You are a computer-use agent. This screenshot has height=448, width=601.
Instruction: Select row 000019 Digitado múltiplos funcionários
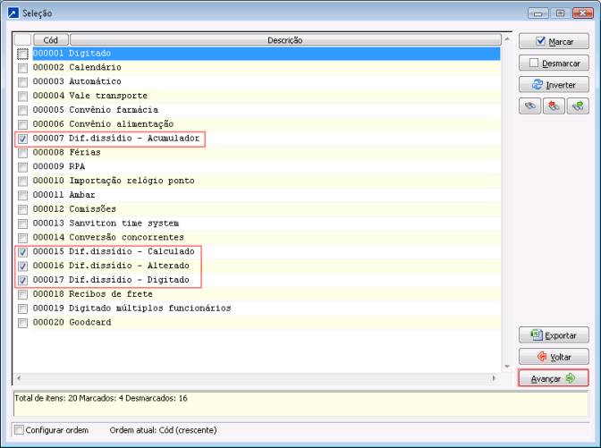point(267,309)
